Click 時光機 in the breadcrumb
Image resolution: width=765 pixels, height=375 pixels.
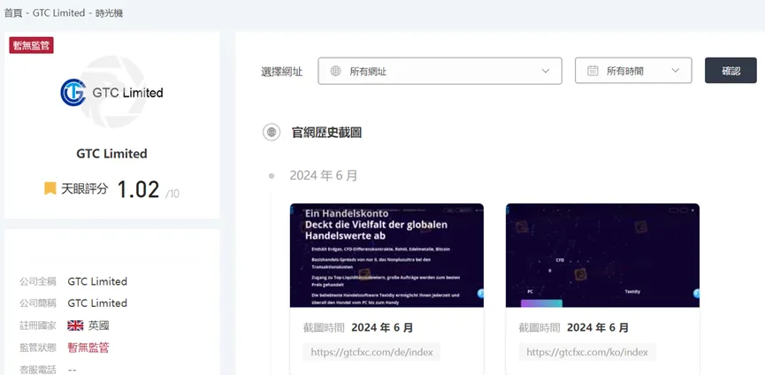[x=110, y=13]
